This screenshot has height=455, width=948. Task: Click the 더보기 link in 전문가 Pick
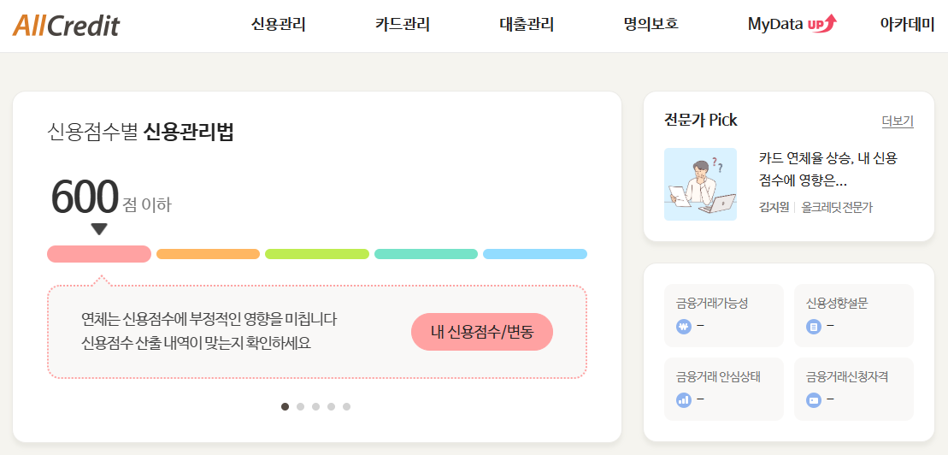(898, 121)
